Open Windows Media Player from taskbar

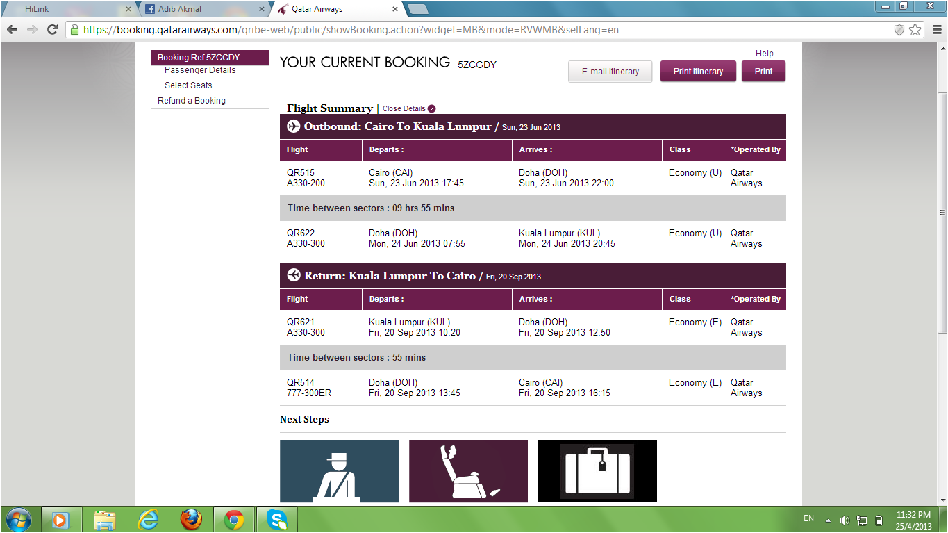[60, 520]
